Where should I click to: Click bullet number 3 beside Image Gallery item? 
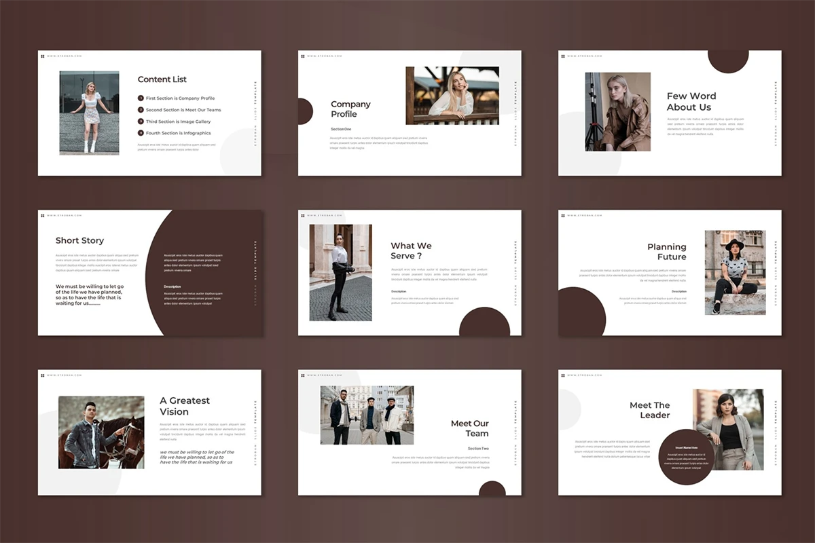[x=141, y=121]
